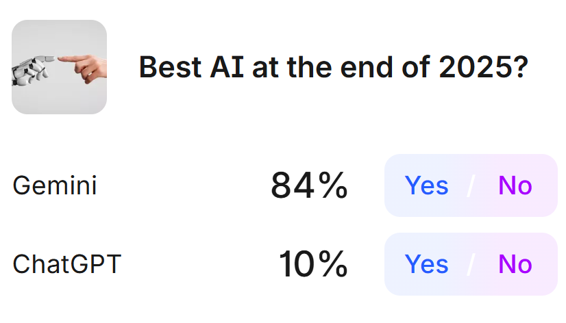
Task: Buy No on ChatGPT
Action: pos(515,264)
